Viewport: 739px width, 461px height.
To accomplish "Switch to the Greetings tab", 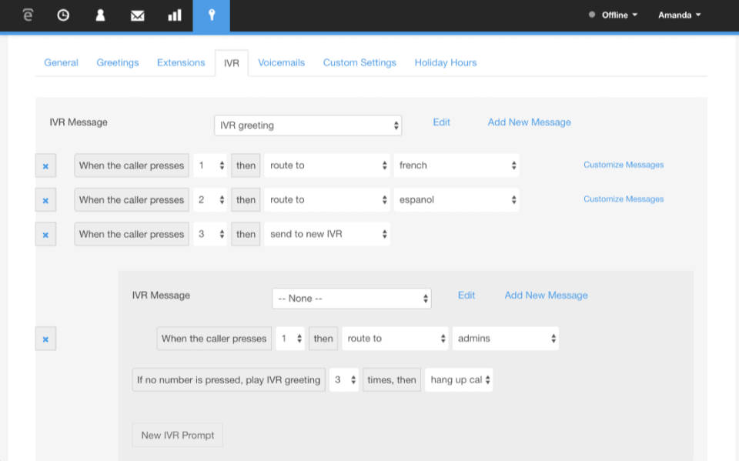I will pyautogui.click(x=117, y=62).
